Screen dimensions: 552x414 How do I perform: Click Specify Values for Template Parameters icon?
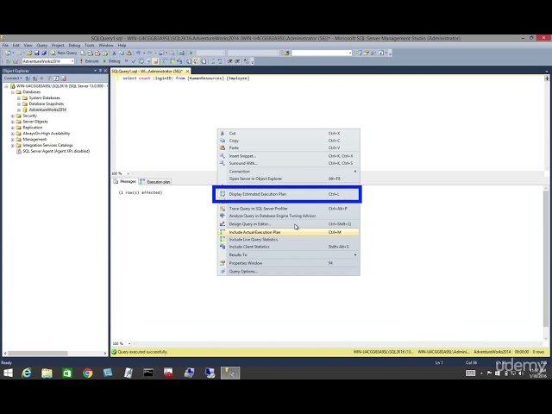247,61
